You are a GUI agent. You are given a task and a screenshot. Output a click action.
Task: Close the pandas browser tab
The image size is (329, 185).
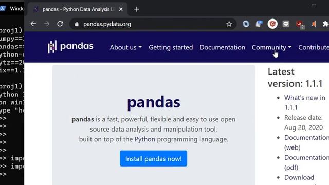[121, 9]
